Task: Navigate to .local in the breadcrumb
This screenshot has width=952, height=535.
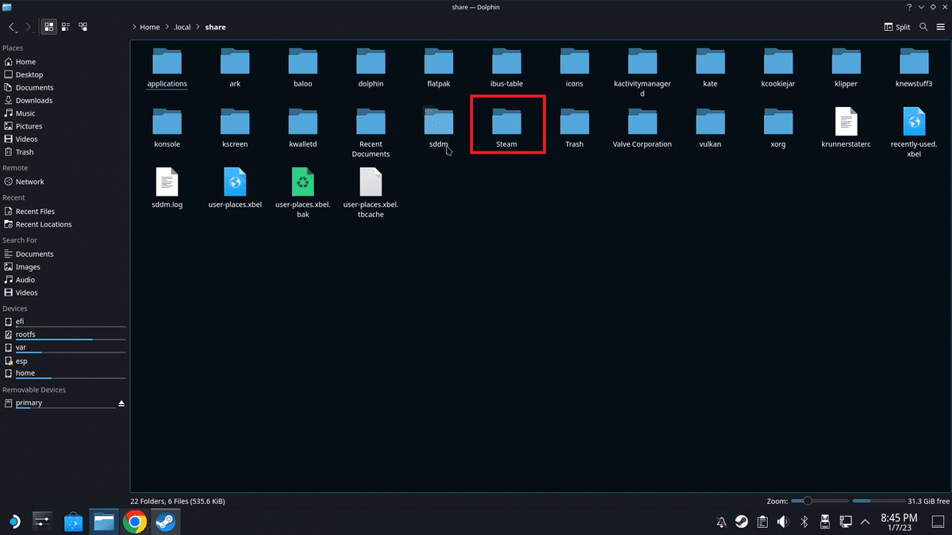Action: tap(182, 27)
